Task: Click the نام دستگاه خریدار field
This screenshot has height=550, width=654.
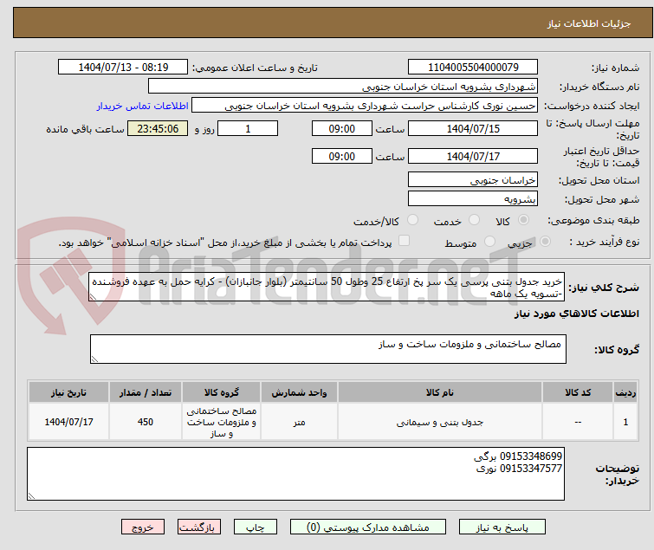Action: [343, 87]
